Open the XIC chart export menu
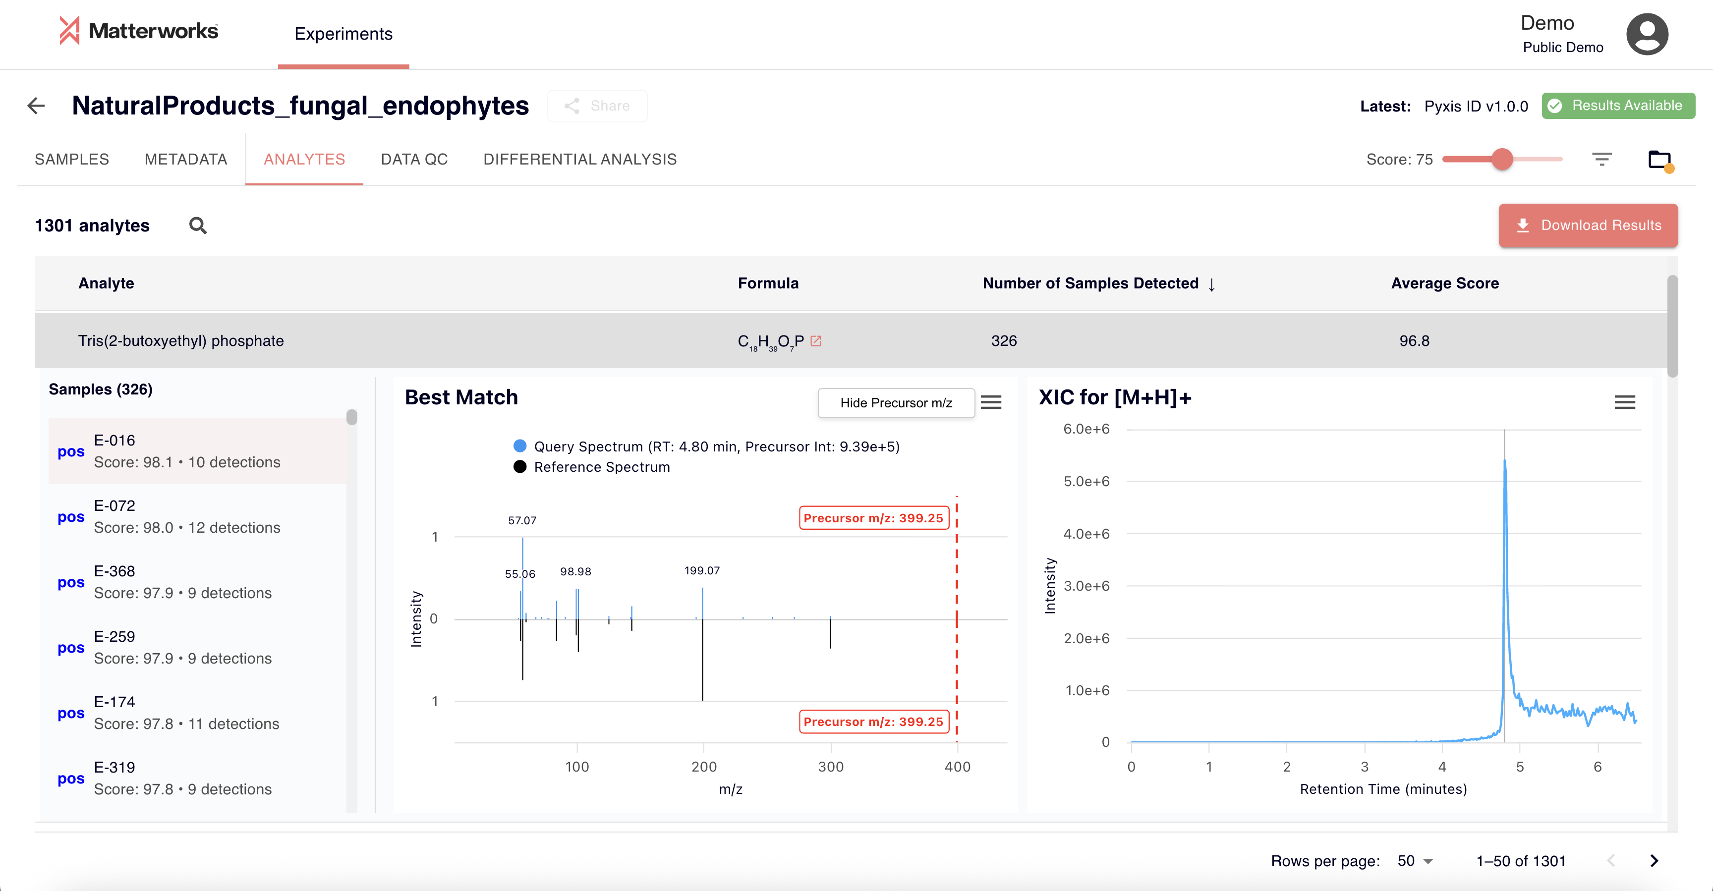Screen dimensions: 1713x891 [1625, 401]
